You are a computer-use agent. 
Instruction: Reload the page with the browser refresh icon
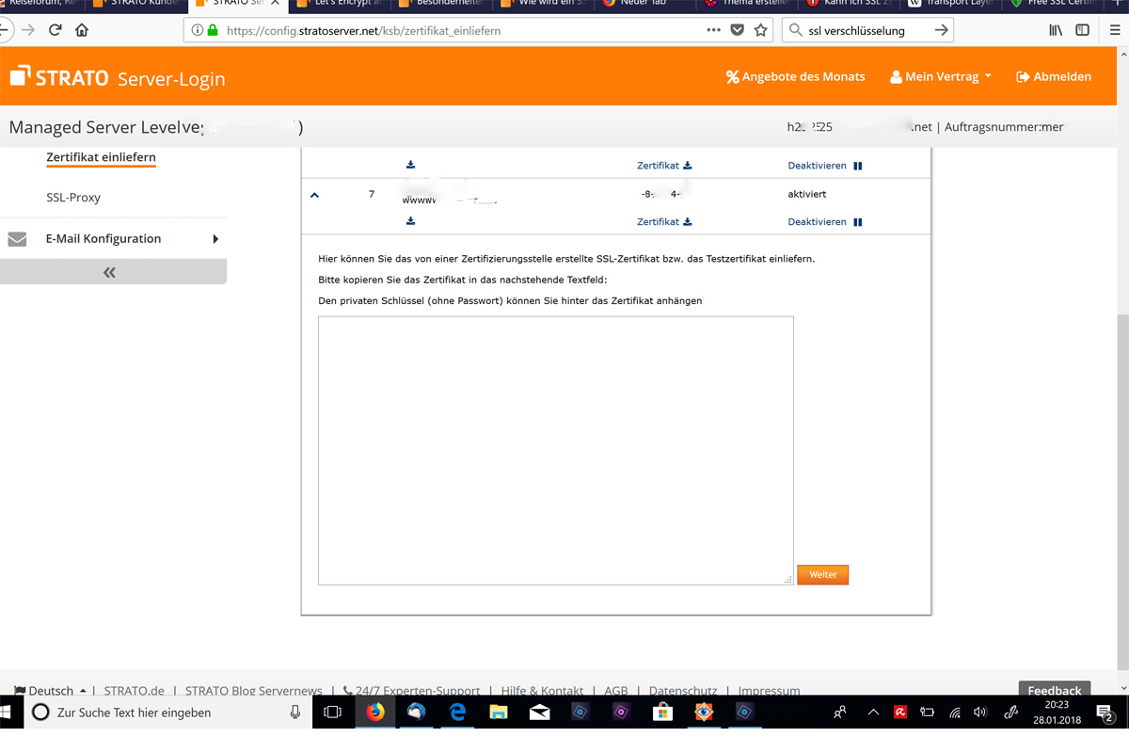tap(56, 30)
